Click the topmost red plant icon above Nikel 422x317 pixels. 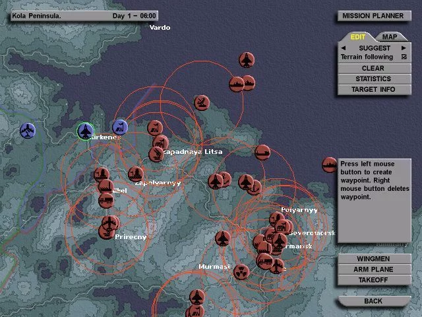coord(102,174)
